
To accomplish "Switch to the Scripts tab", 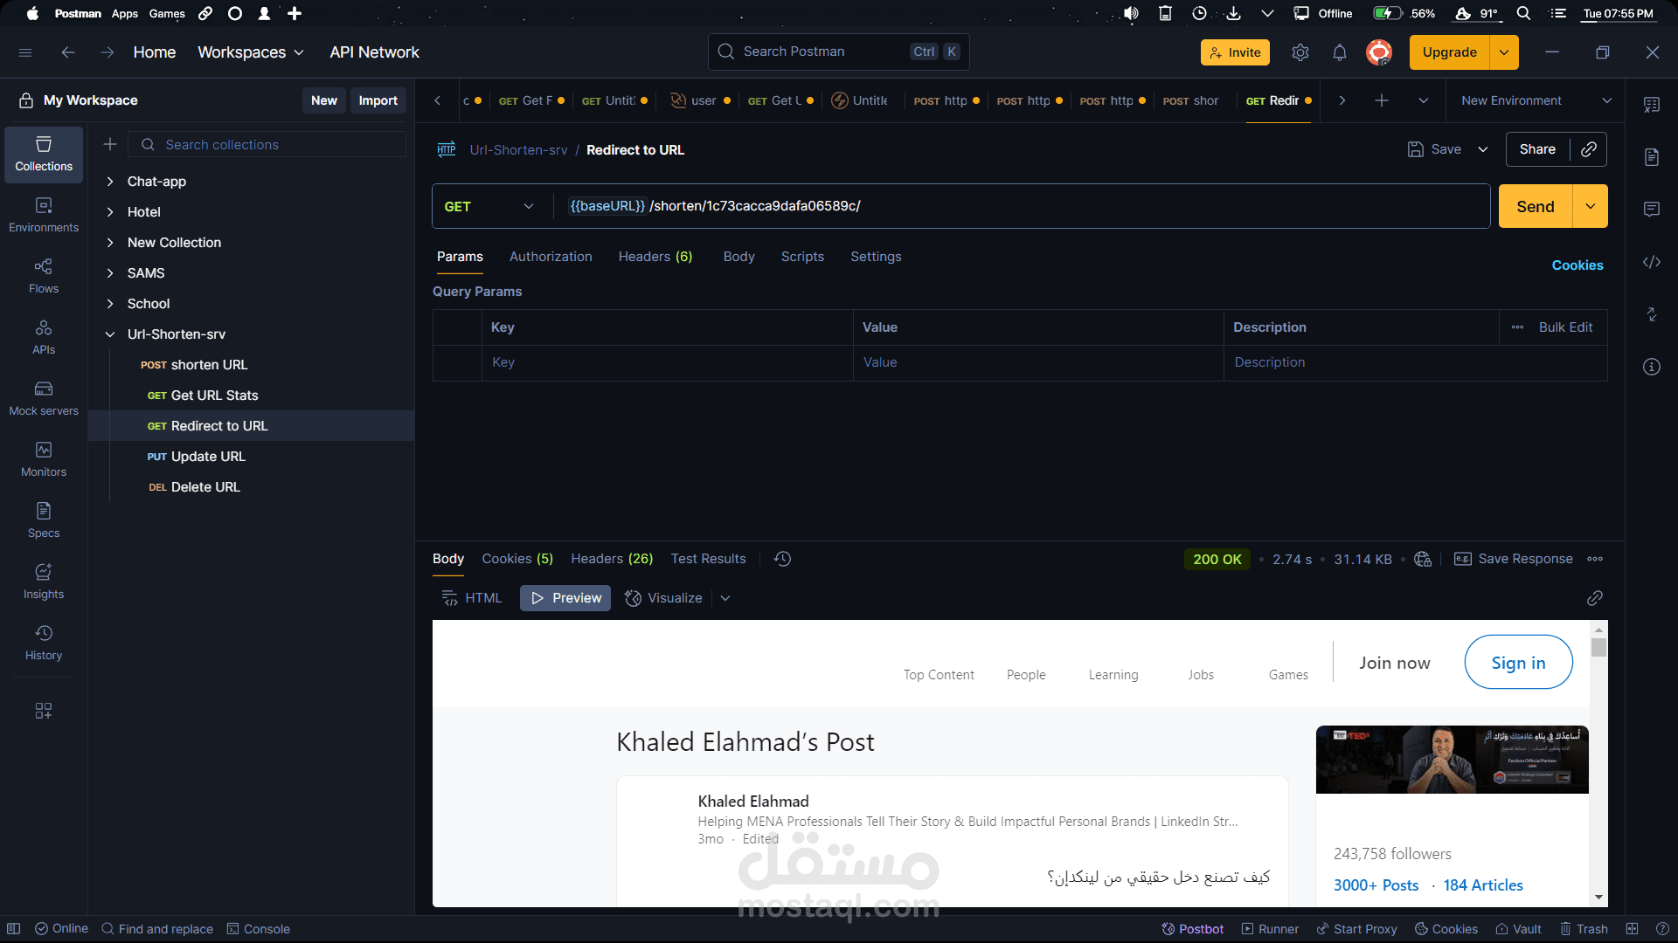I will [x=802, y=257].
